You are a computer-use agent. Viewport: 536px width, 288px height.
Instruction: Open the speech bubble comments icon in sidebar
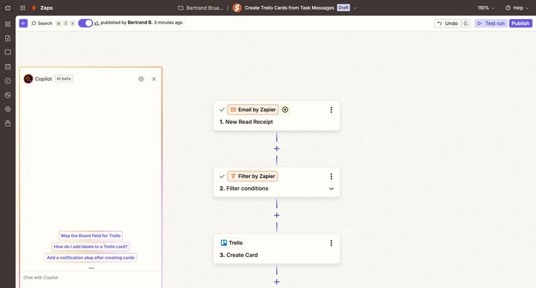[8, 52]
